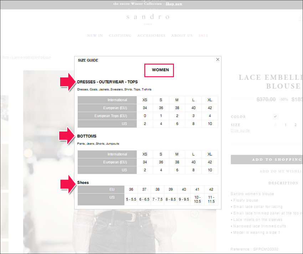Click shoe size EU 41
The width and height of the screenshot is (303, 254).
(197, 190)
